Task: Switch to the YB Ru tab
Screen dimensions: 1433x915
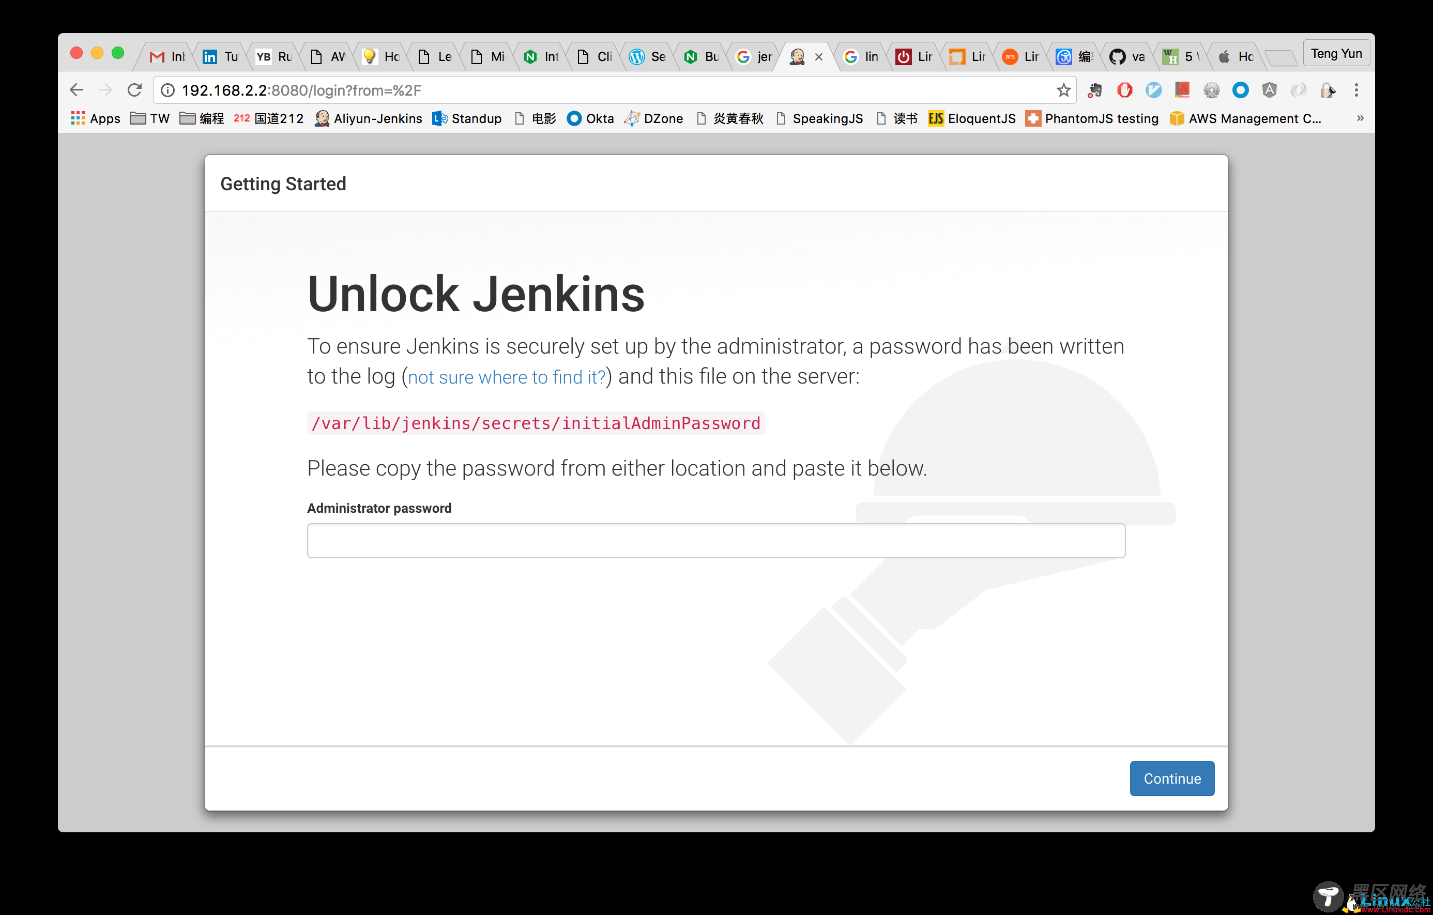Action: (273, 56)
